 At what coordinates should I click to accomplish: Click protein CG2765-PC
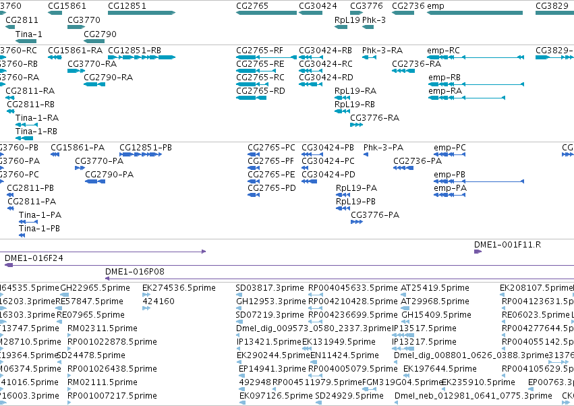point(271,148)
